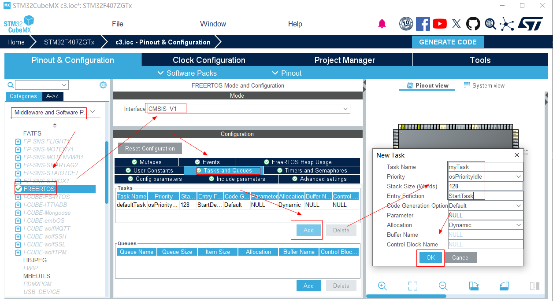Switch to Project Manager tab
The image size is (553, 301).
[345, 60]
